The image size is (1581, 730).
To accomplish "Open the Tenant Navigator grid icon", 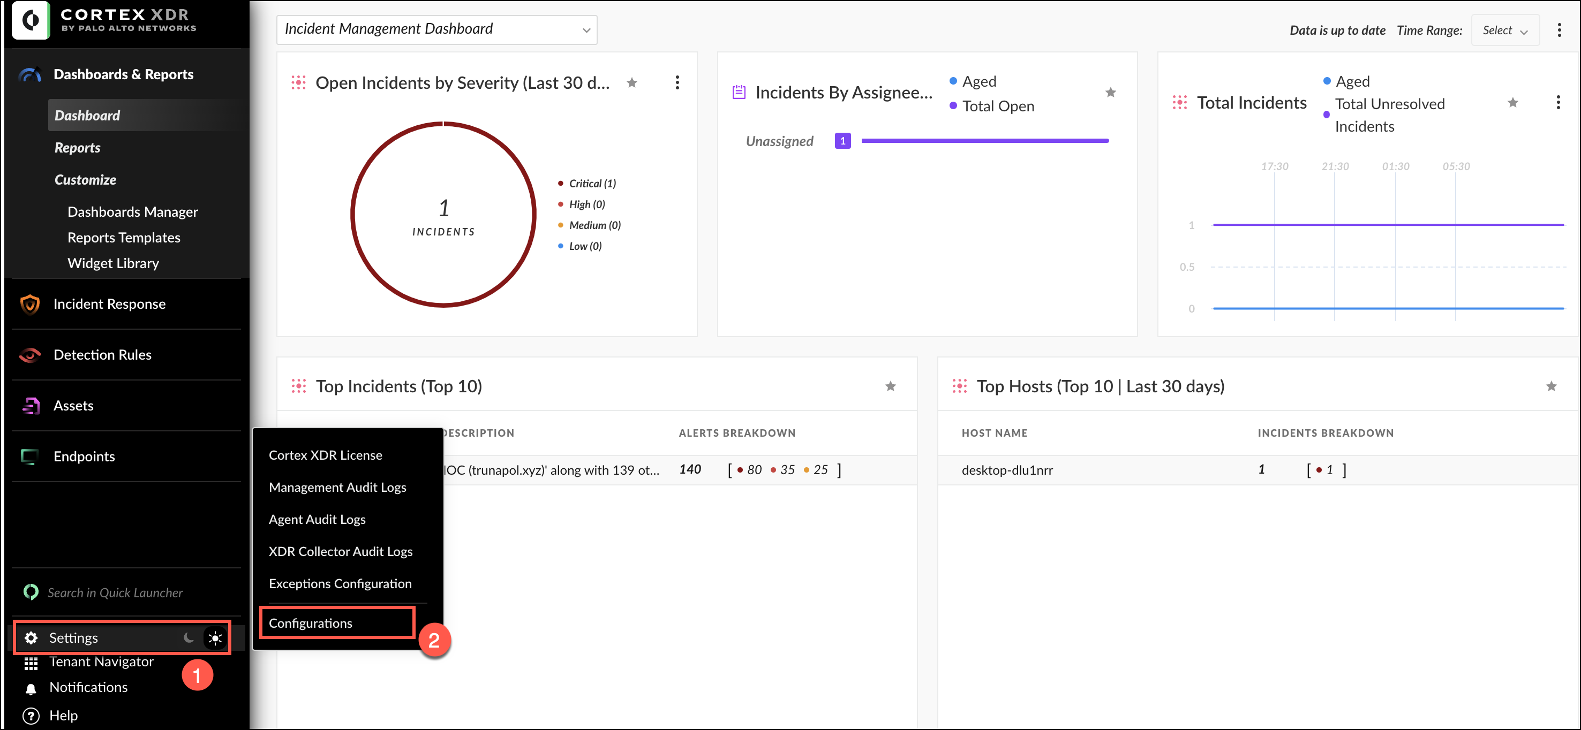I will pyautogui.click(x=31, y=663).
